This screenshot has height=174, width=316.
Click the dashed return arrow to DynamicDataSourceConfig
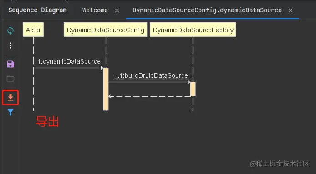[x=149, y=97]
